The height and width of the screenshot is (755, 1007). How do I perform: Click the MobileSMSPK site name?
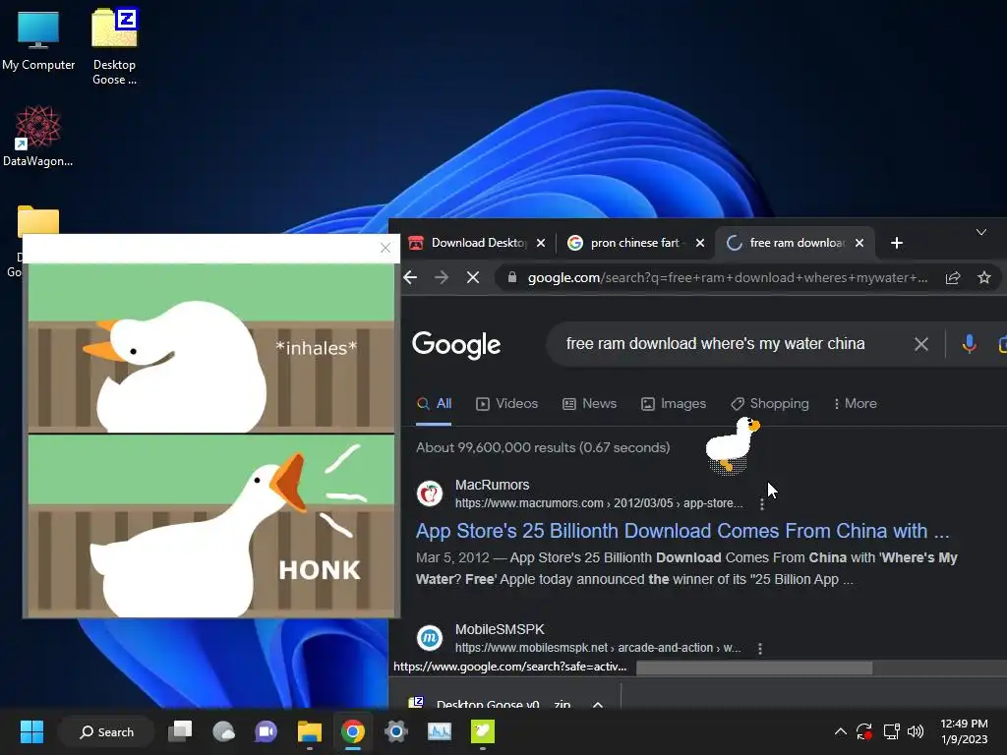[500, 630]
